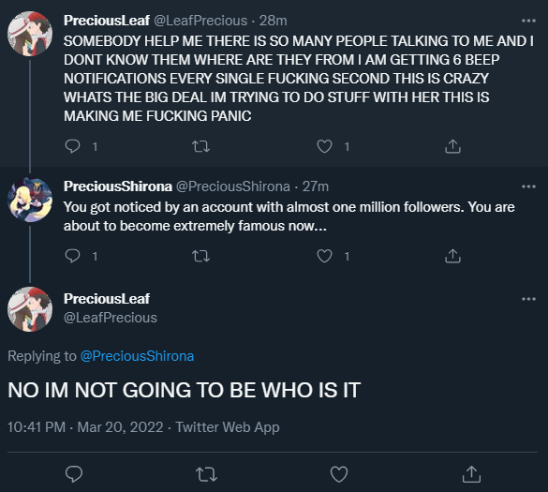Open the @PreciousShirona mention link
Screen dimensions: 548x492
point(137,356)
